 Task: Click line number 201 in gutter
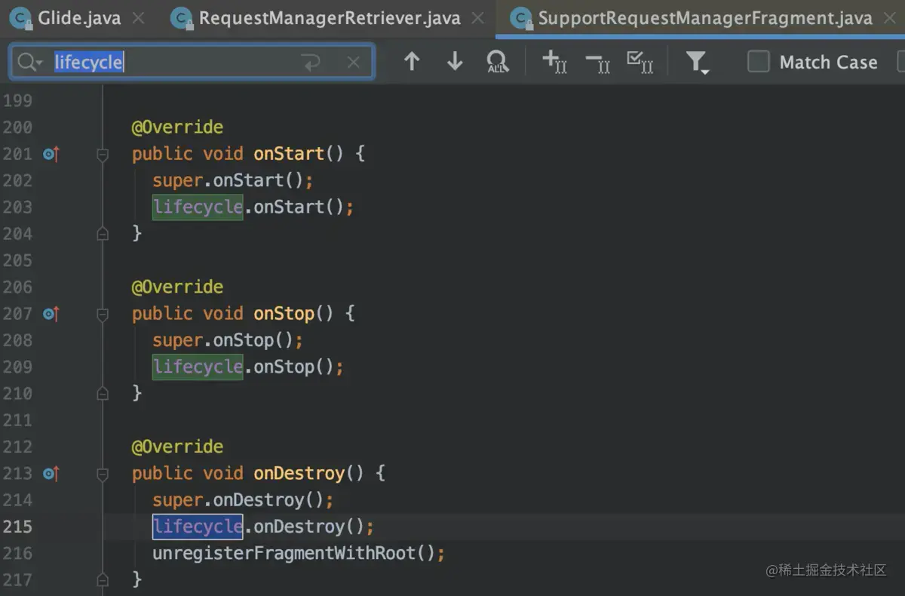click(x=17, y=154)
